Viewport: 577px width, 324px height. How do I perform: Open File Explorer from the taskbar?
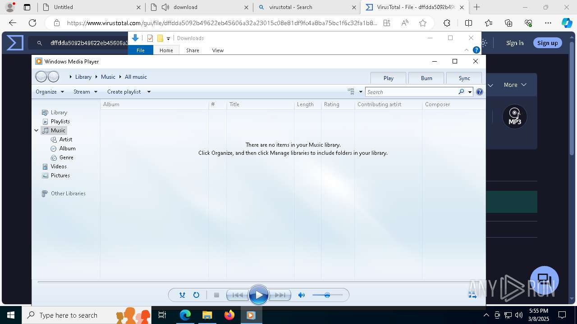click(x=207, y=315)
